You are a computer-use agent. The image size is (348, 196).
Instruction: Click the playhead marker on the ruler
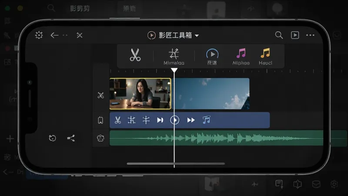click(174, 71)
